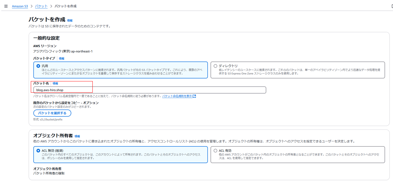
Task: Open 情報 link beside バケット名
Action: click(56, 83)
